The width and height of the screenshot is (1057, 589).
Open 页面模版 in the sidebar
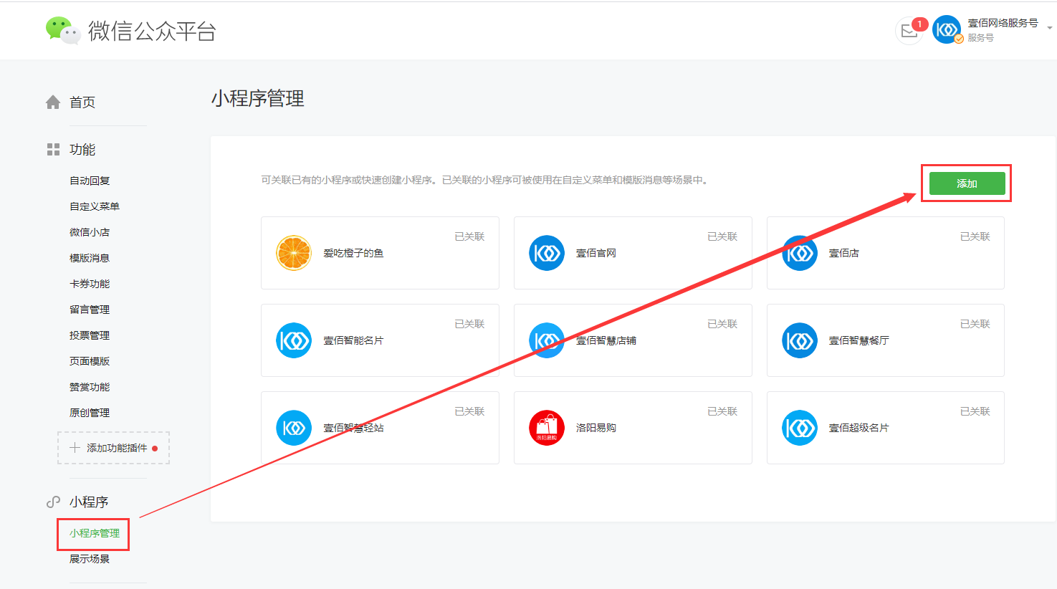pyautogui.click(x=90, y=361)
